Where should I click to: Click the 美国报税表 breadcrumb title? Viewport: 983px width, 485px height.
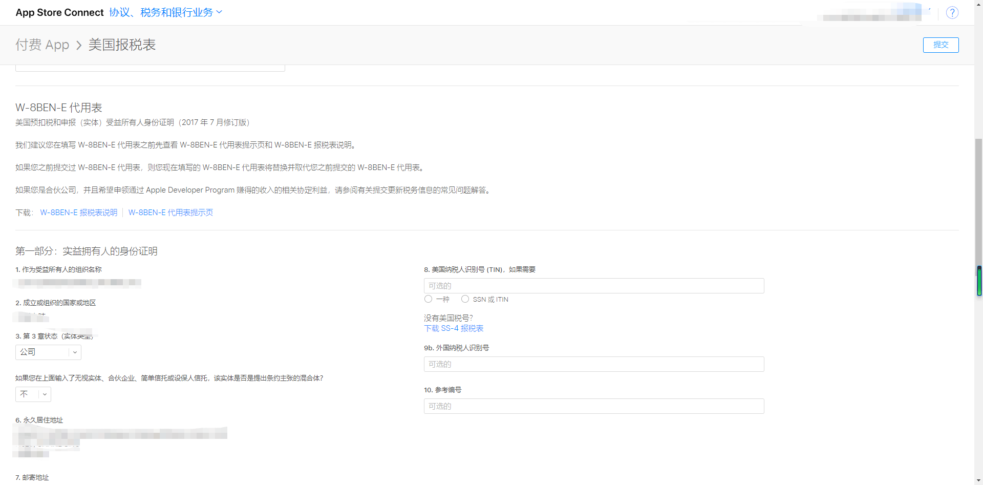(122, 45)
